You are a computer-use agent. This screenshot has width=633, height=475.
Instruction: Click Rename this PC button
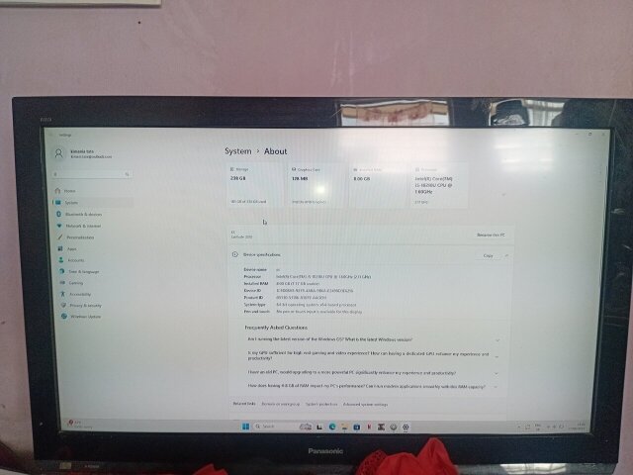click(491, 235)
